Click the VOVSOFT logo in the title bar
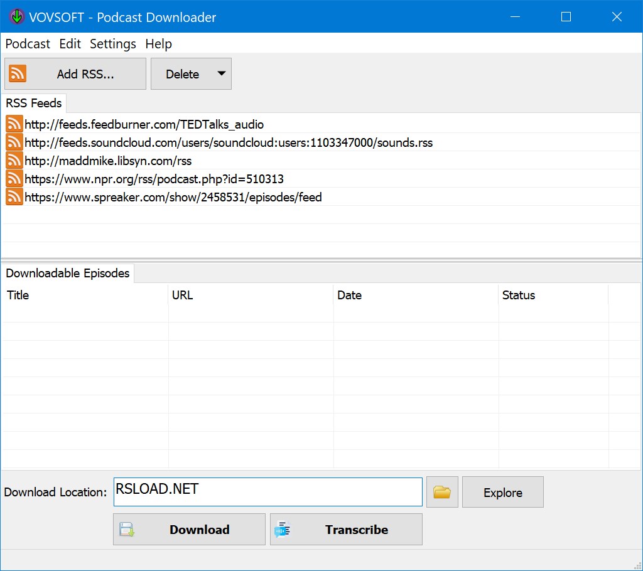The height and width of the screenshot is (571, 643). [16, 16]
